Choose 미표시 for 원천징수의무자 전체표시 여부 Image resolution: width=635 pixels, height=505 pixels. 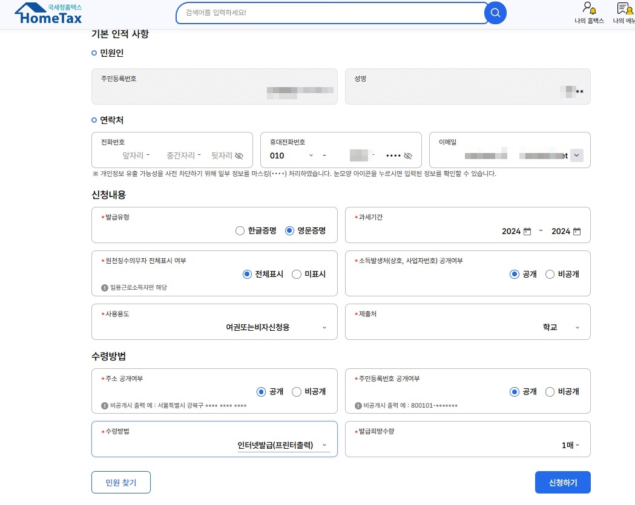tap(297, 274)
